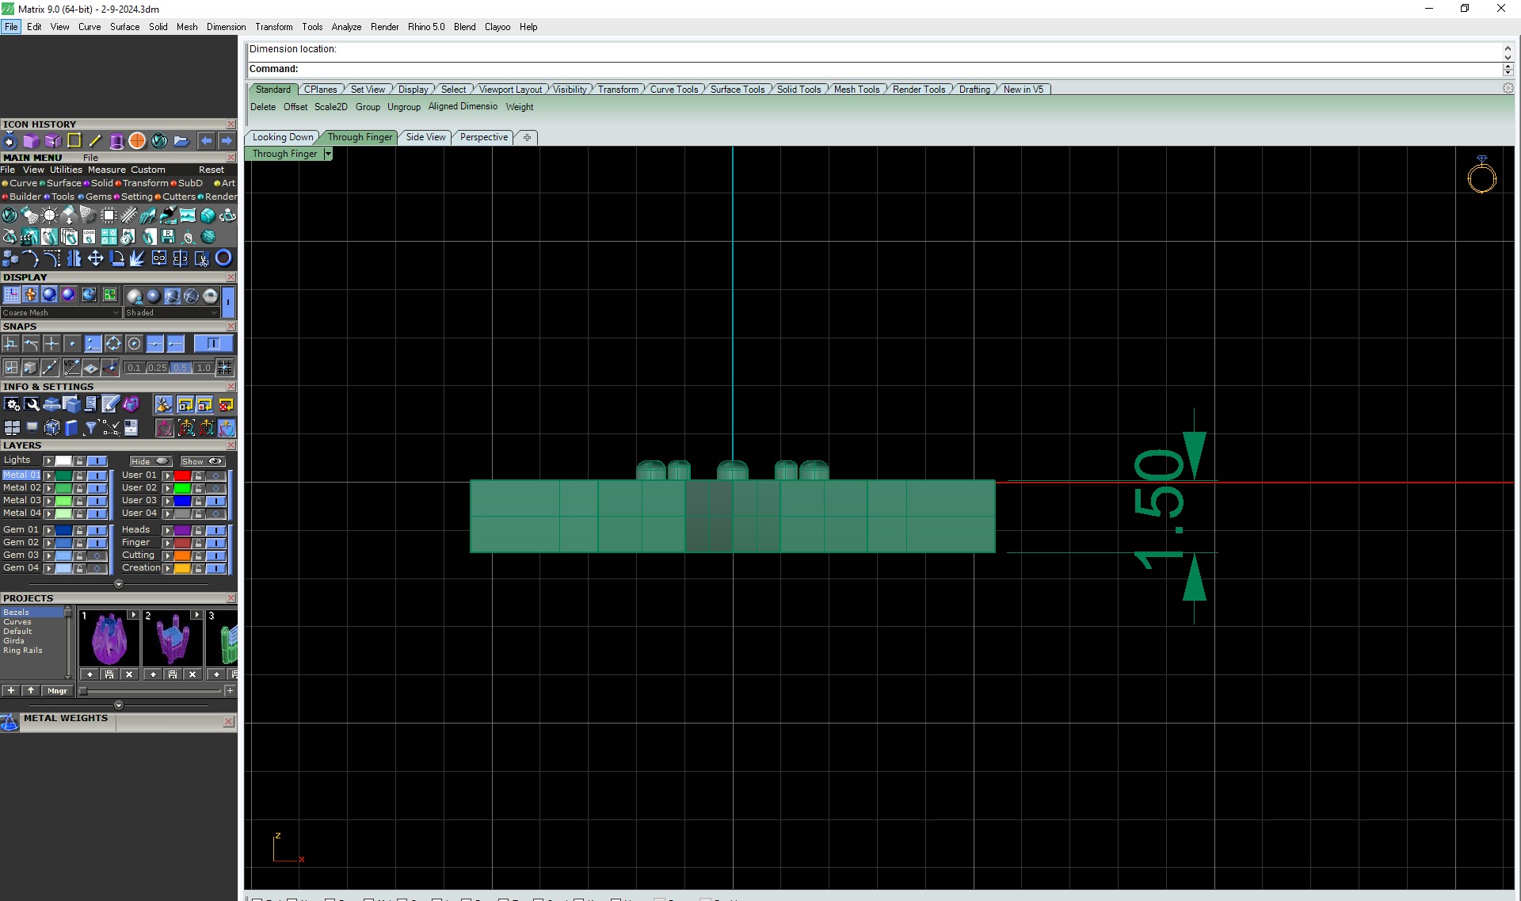Click the open folder icon in Icon History
This screenshot has width=1521, height=901.
pyautogui.click(x=181, y=141)
